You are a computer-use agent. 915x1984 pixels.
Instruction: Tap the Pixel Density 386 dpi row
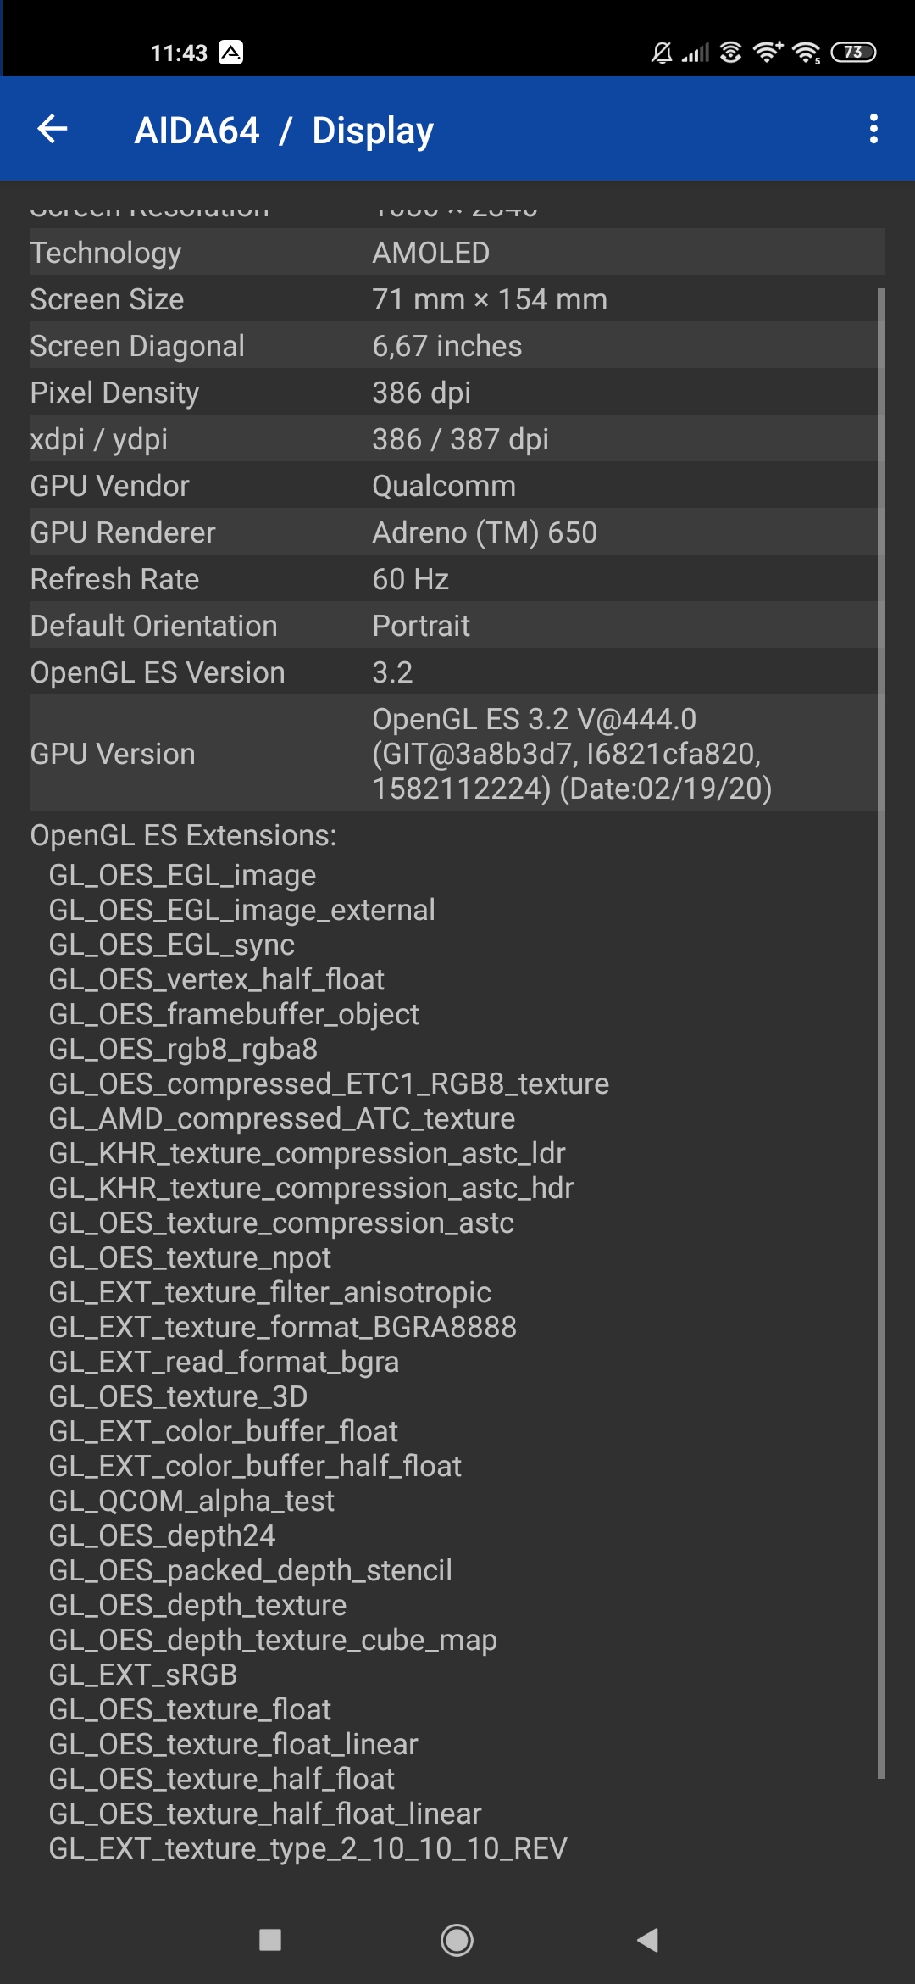point(456,393)
